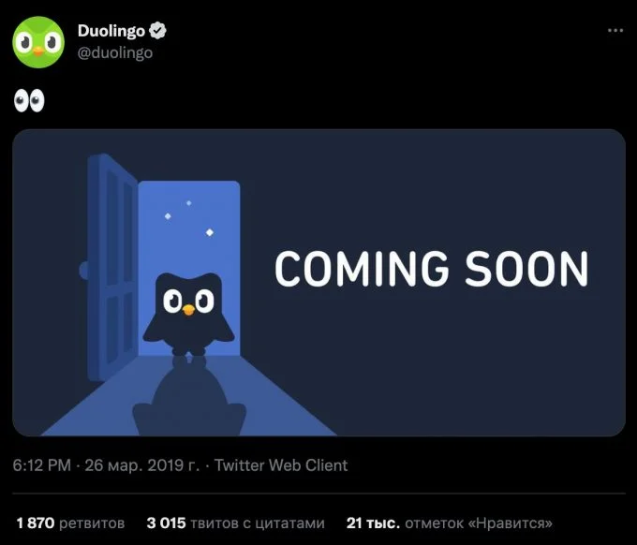Open the Duolingo owl profile avatar
This screenshot has width=637, height=545.
[38, 42]
